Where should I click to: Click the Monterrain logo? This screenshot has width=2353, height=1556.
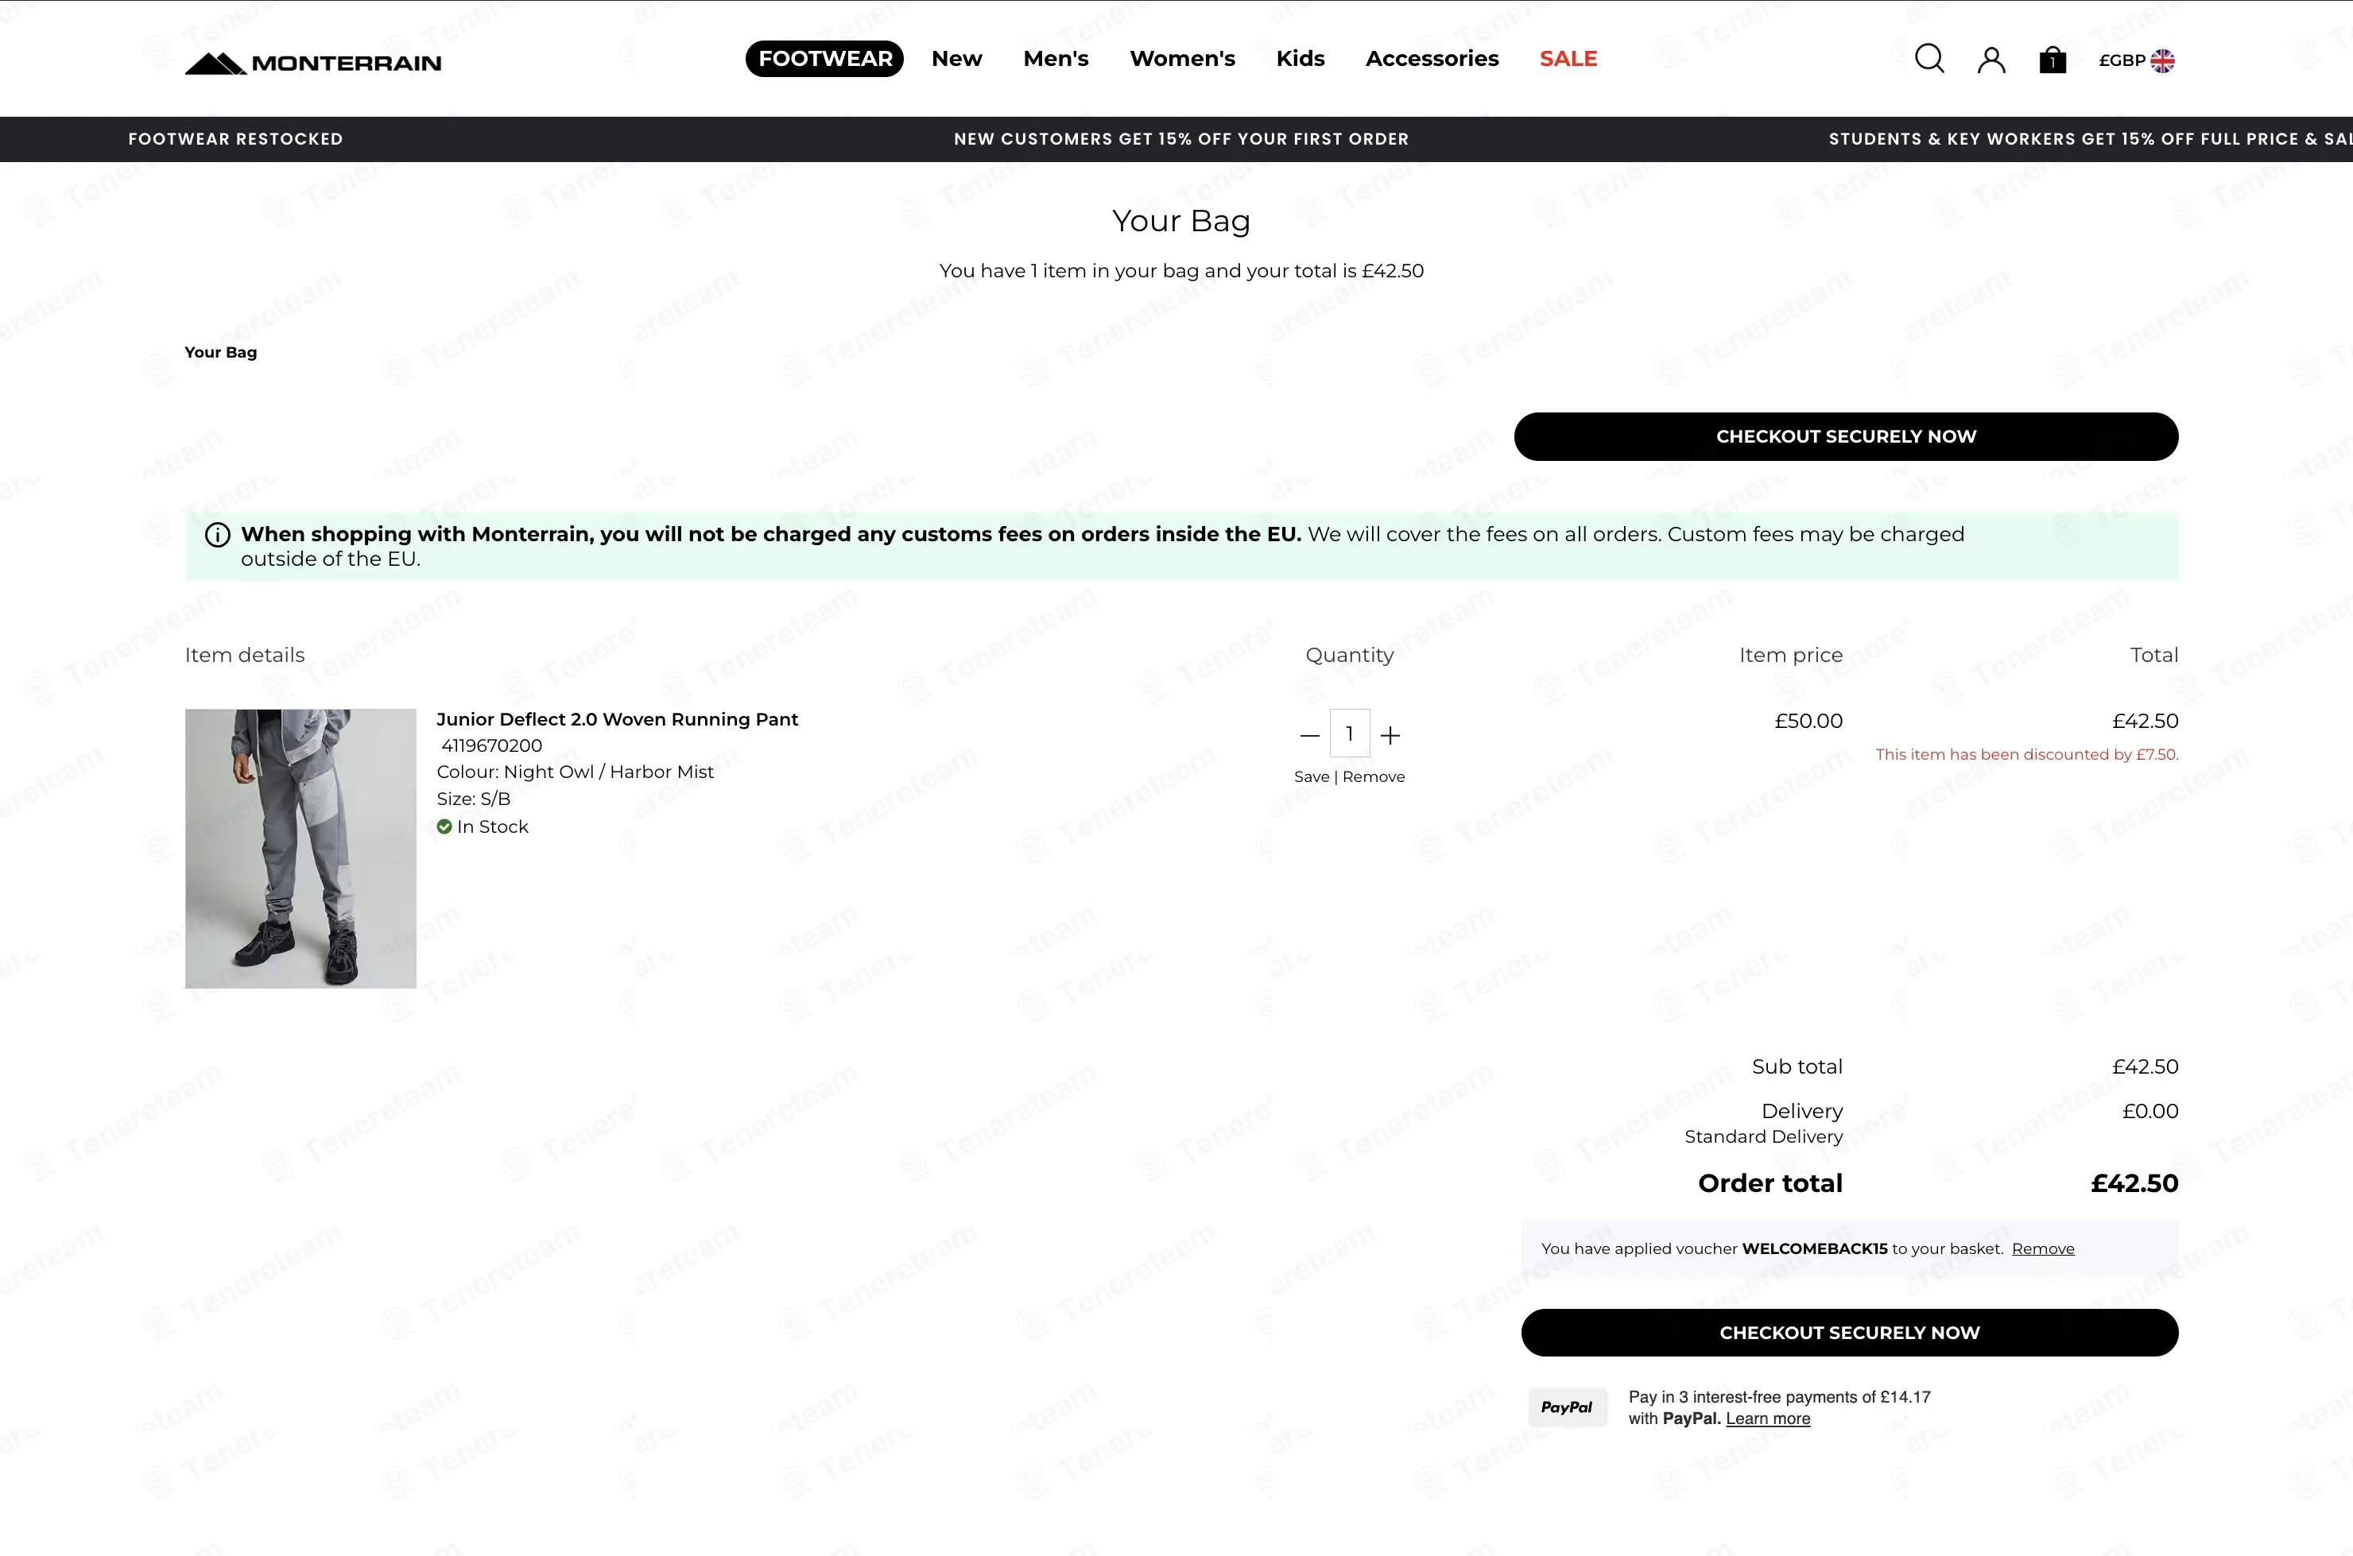point(312,63)
